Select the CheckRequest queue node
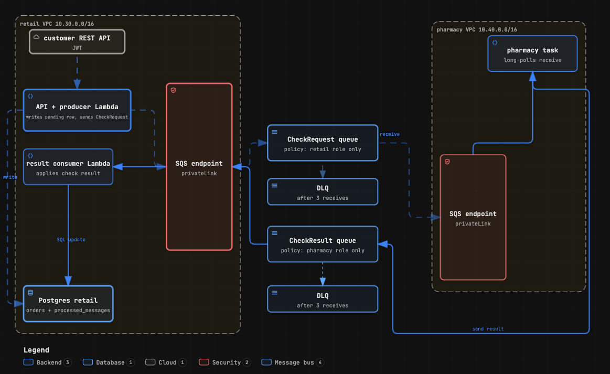Viewport: 610px width, 374px height. click(323, 143)
